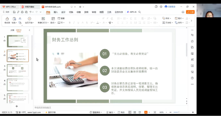Screen dimensions: 221x116
Task: Click the Cut scissors icon
Action: tap(20, 19)
